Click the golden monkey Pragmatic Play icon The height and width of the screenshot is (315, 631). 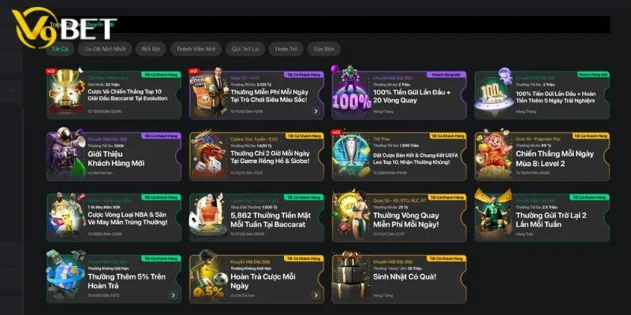point(494,154)
